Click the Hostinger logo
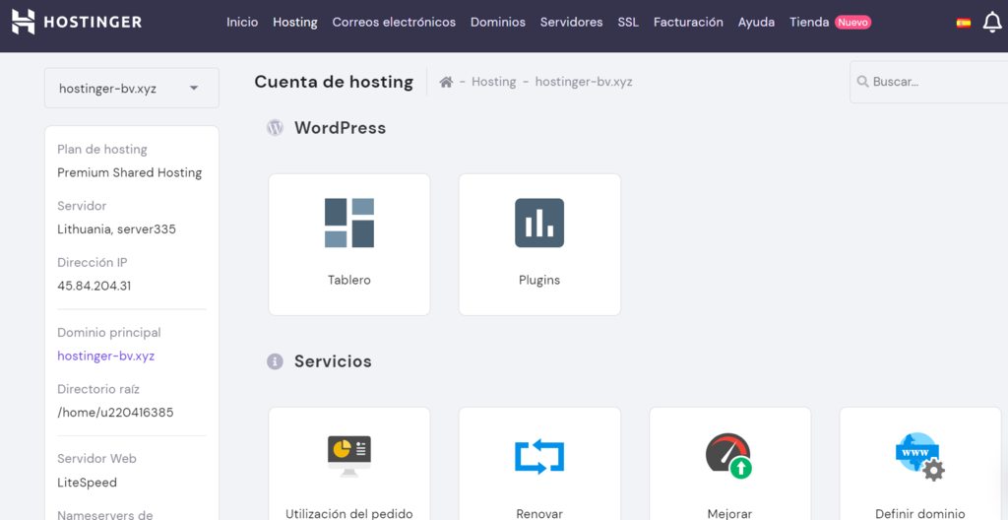 point(77,22)
